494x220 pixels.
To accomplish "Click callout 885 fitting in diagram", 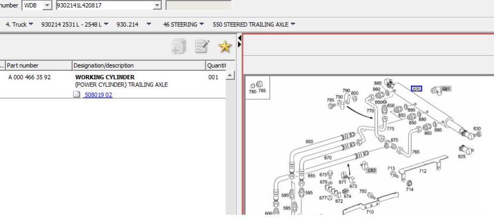I will pos(446,89).
